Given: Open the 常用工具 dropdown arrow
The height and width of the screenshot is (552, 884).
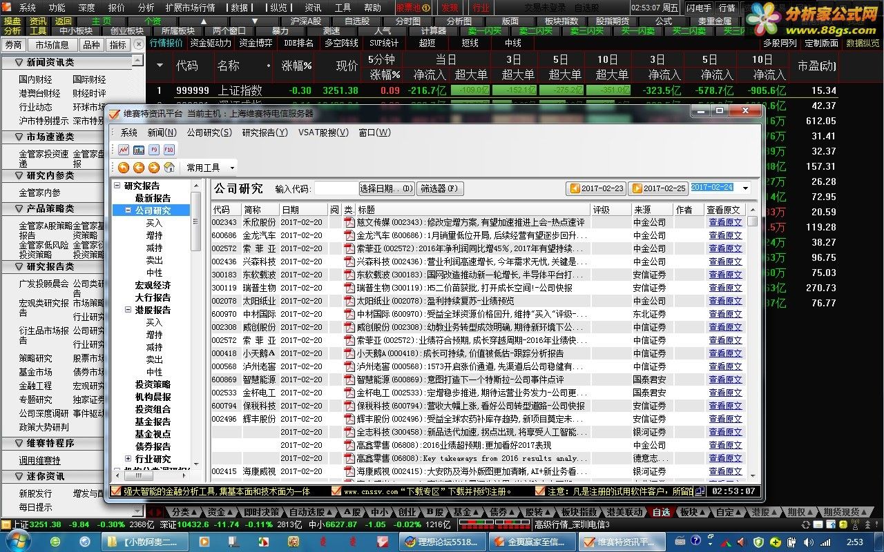Looking at the screenshot, I should coord(232,168).
